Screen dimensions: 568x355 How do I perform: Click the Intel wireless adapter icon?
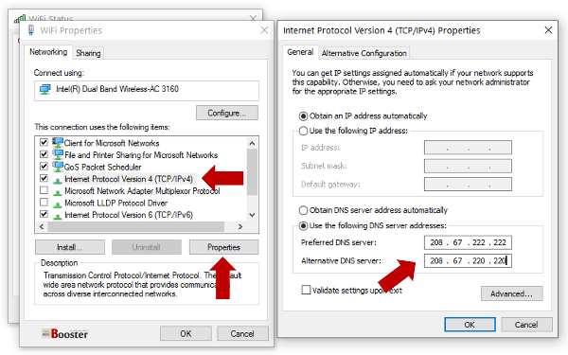(45, 89)
